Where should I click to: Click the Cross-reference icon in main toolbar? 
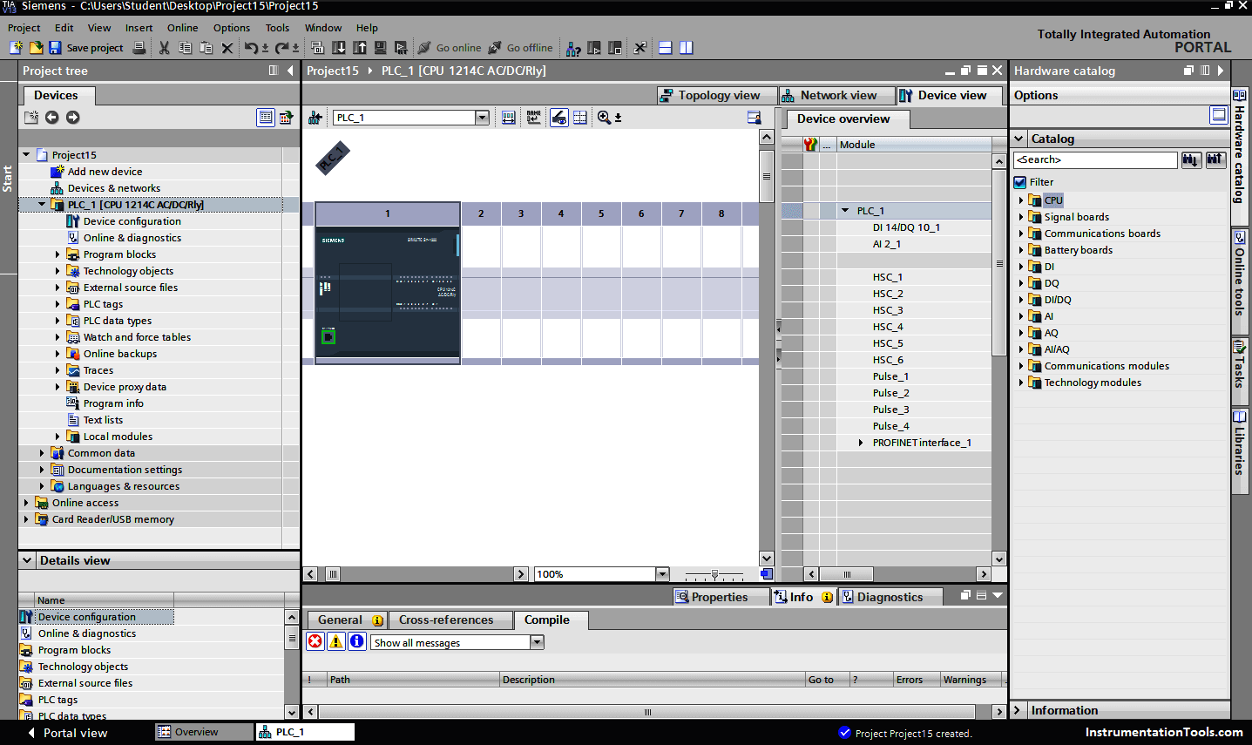pyautogui.click(x=640, y=48)
